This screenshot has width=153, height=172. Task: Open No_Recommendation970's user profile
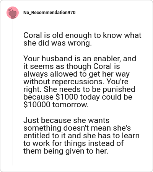click(x=49, y=13)
